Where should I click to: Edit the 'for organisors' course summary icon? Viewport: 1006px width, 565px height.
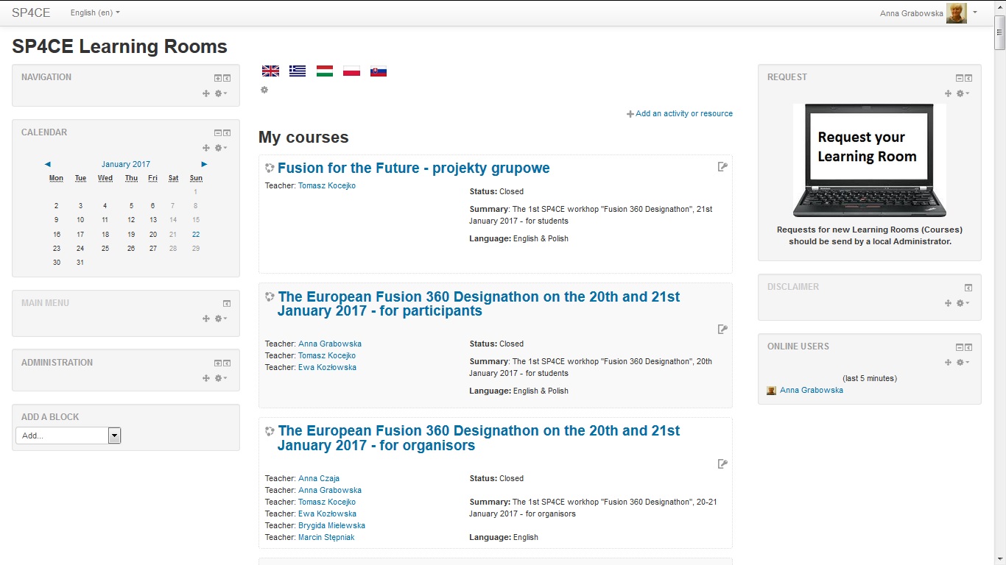722,463
